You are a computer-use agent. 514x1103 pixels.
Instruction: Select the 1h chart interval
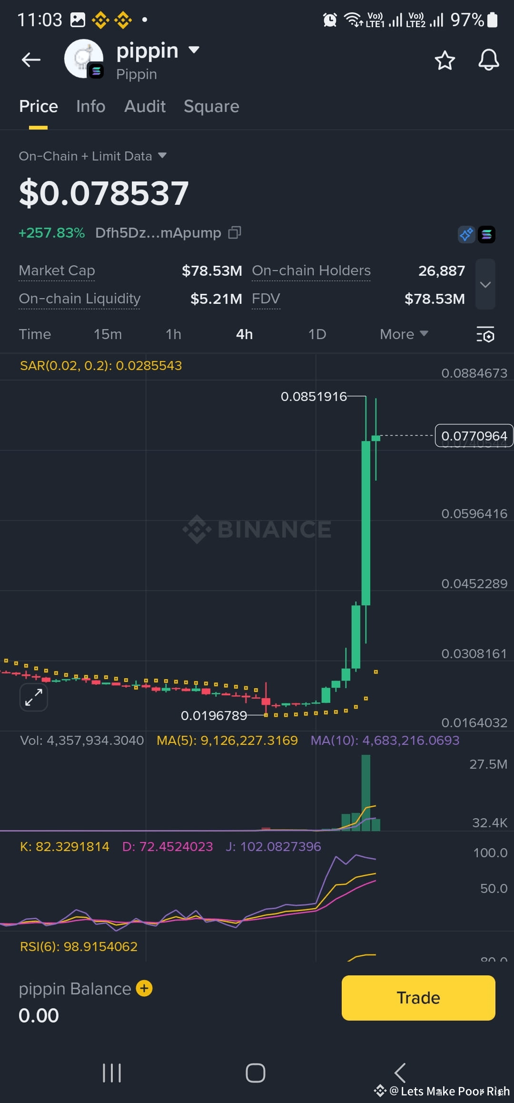coord(173,334)
